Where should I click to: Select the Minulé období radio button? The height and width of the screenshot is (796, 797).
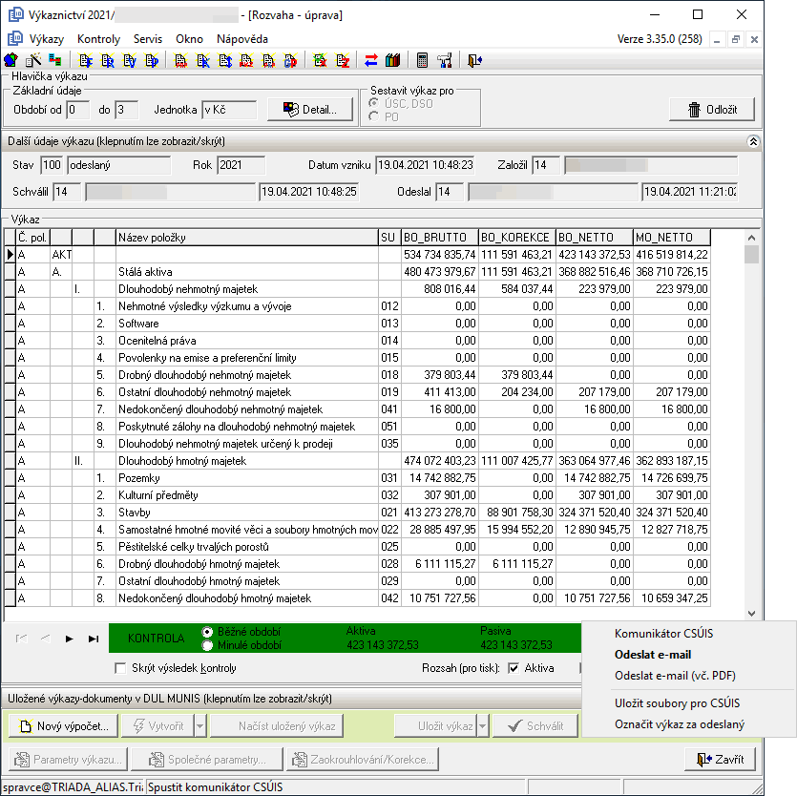click(x=207, y=645)
